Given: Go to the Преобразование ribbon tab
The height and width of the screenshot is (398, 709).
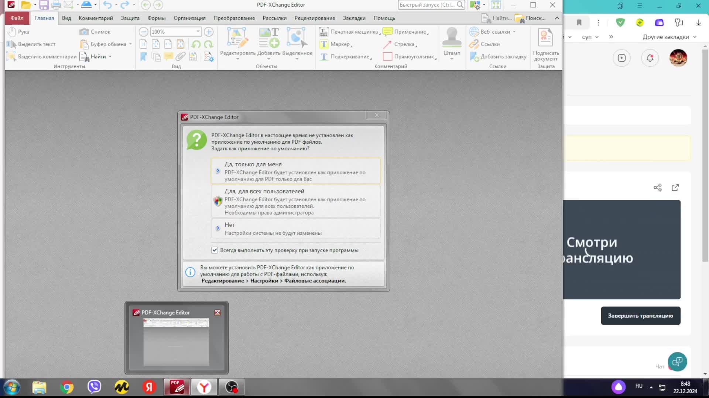Looking at the screenshot, I should point(234,18).
